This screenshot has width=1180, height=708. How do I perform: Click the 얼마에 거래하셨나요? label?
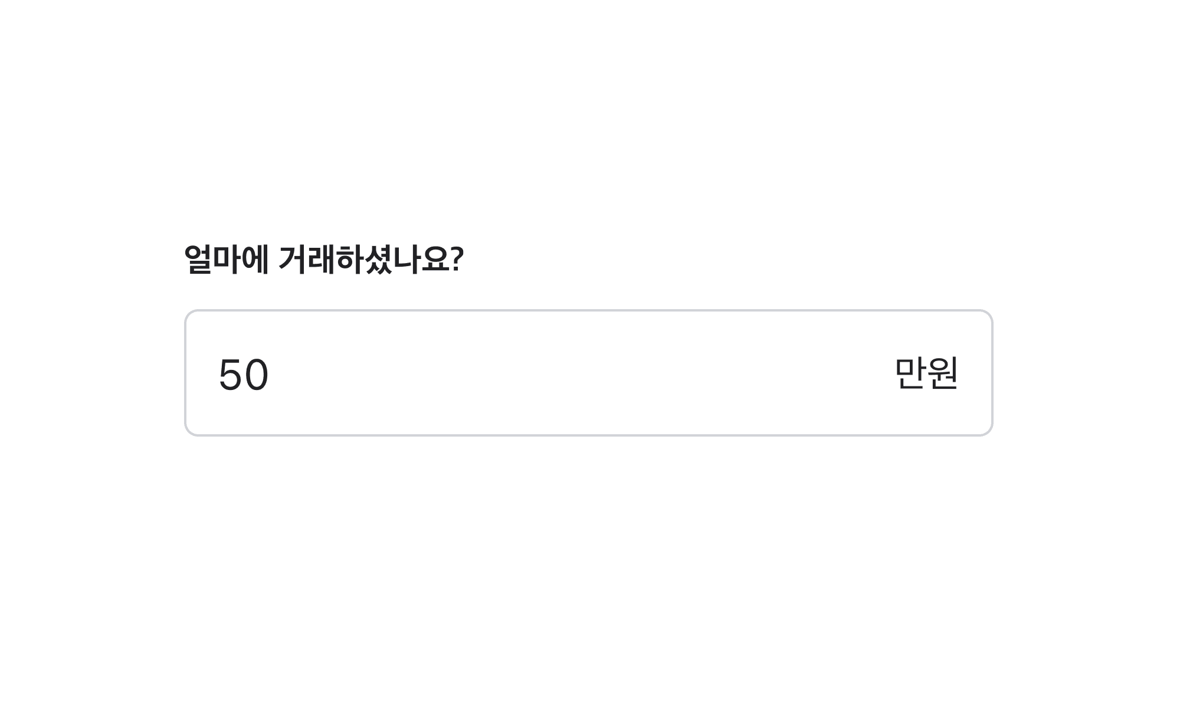(x=324, y=259)
